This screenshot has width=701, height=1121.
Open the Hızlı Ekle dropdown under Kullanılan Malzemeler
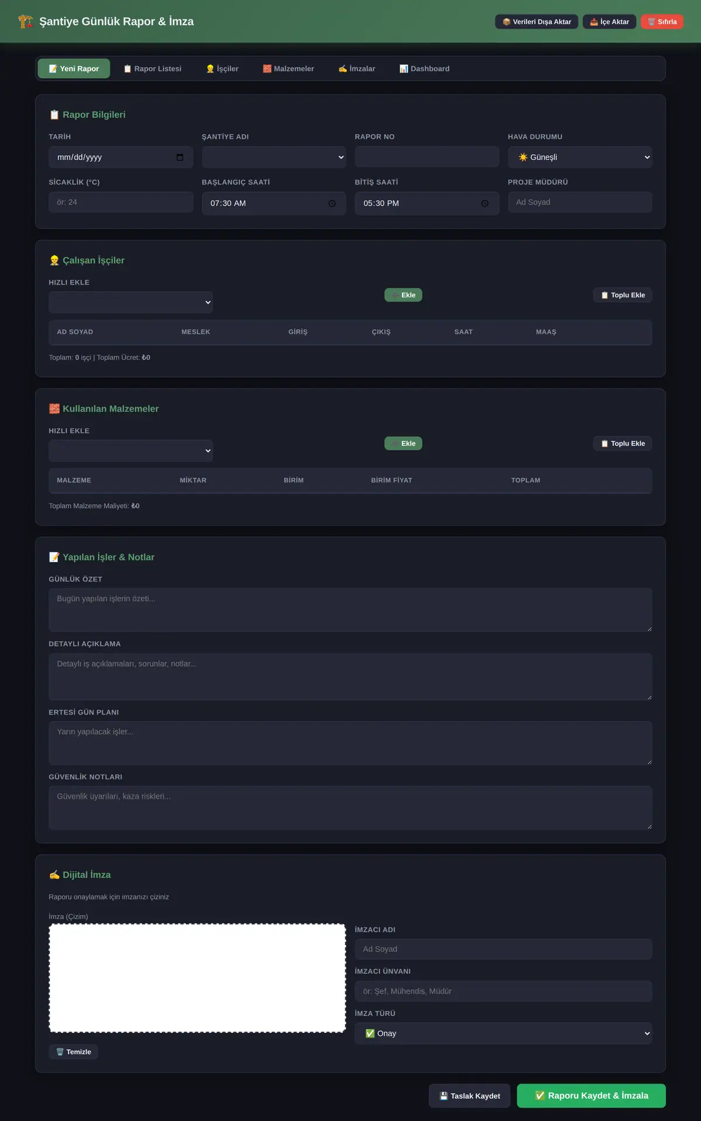point(131,451)
